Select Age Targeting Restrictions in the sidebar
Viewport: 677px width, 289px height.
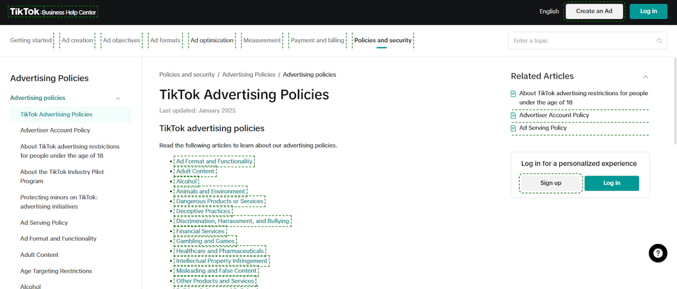coord(56,271)
